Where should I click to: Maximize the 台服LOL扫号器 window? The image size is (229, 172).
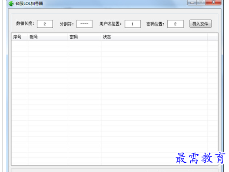click(x=201, y=2)
